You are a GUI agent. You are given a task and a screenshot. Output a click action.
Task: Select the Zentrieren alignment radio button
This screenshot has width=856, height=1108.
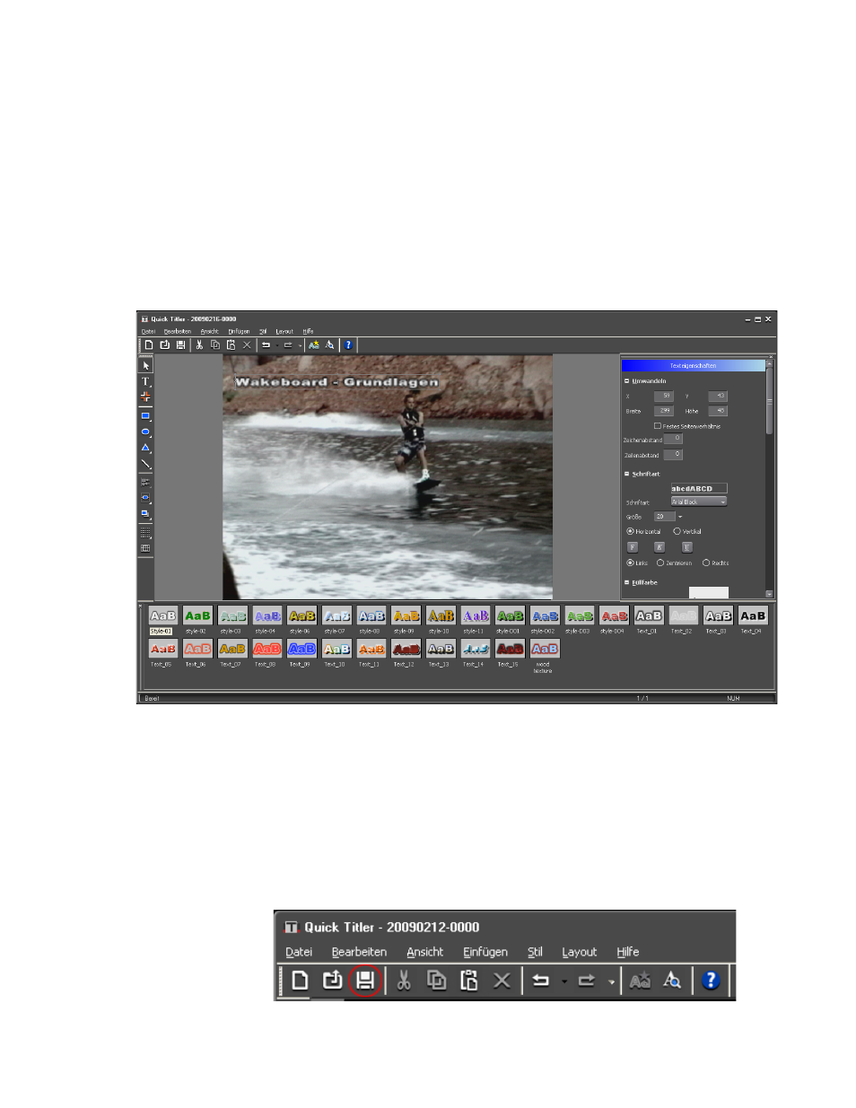click(x=660, y=563)
